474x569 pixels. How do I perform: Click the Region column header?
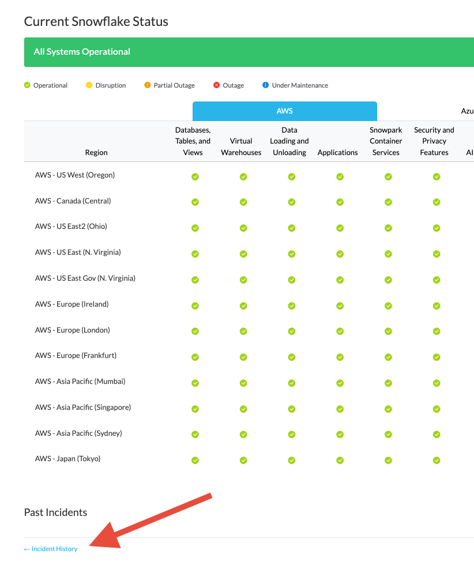(x=96, y=152)
